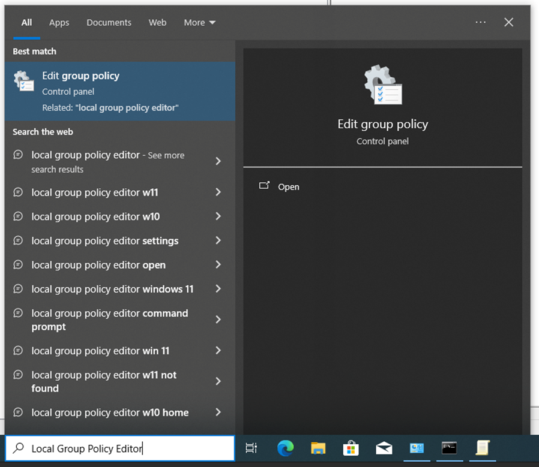
Task: Switch to the Apps tab
Action: point(59,23)
